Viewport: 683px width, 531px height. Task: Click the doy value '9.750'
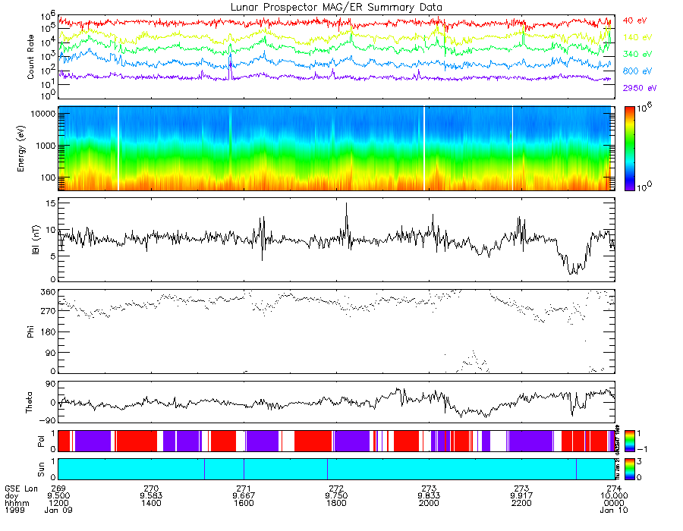[x=336, y=496]
